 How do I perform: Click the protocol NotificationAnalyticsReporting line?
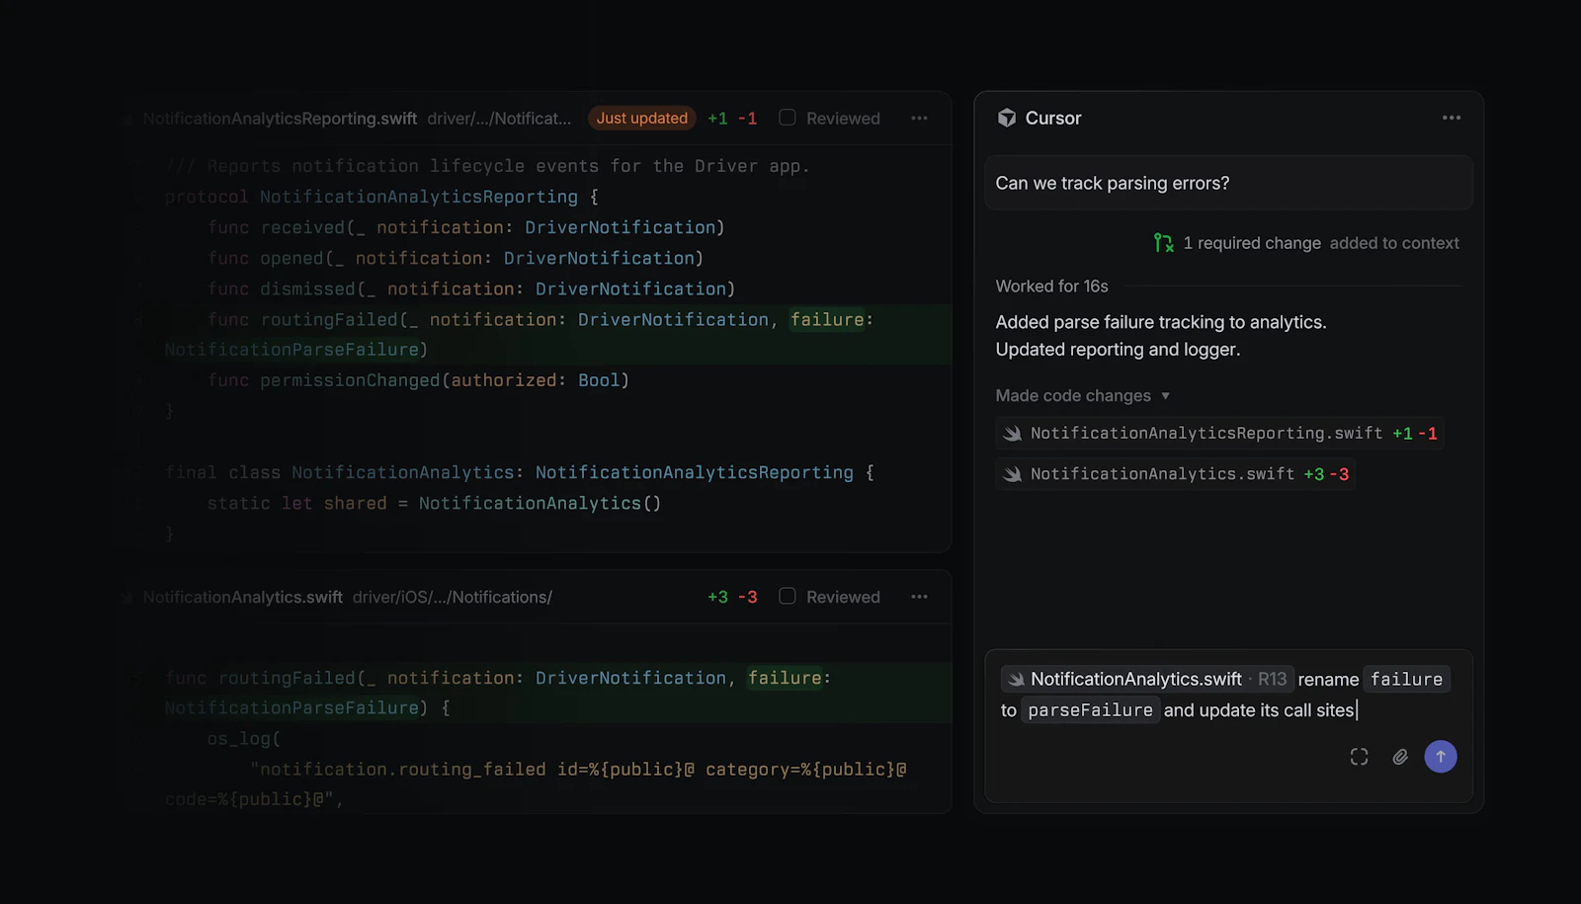[x=381, y=197]
